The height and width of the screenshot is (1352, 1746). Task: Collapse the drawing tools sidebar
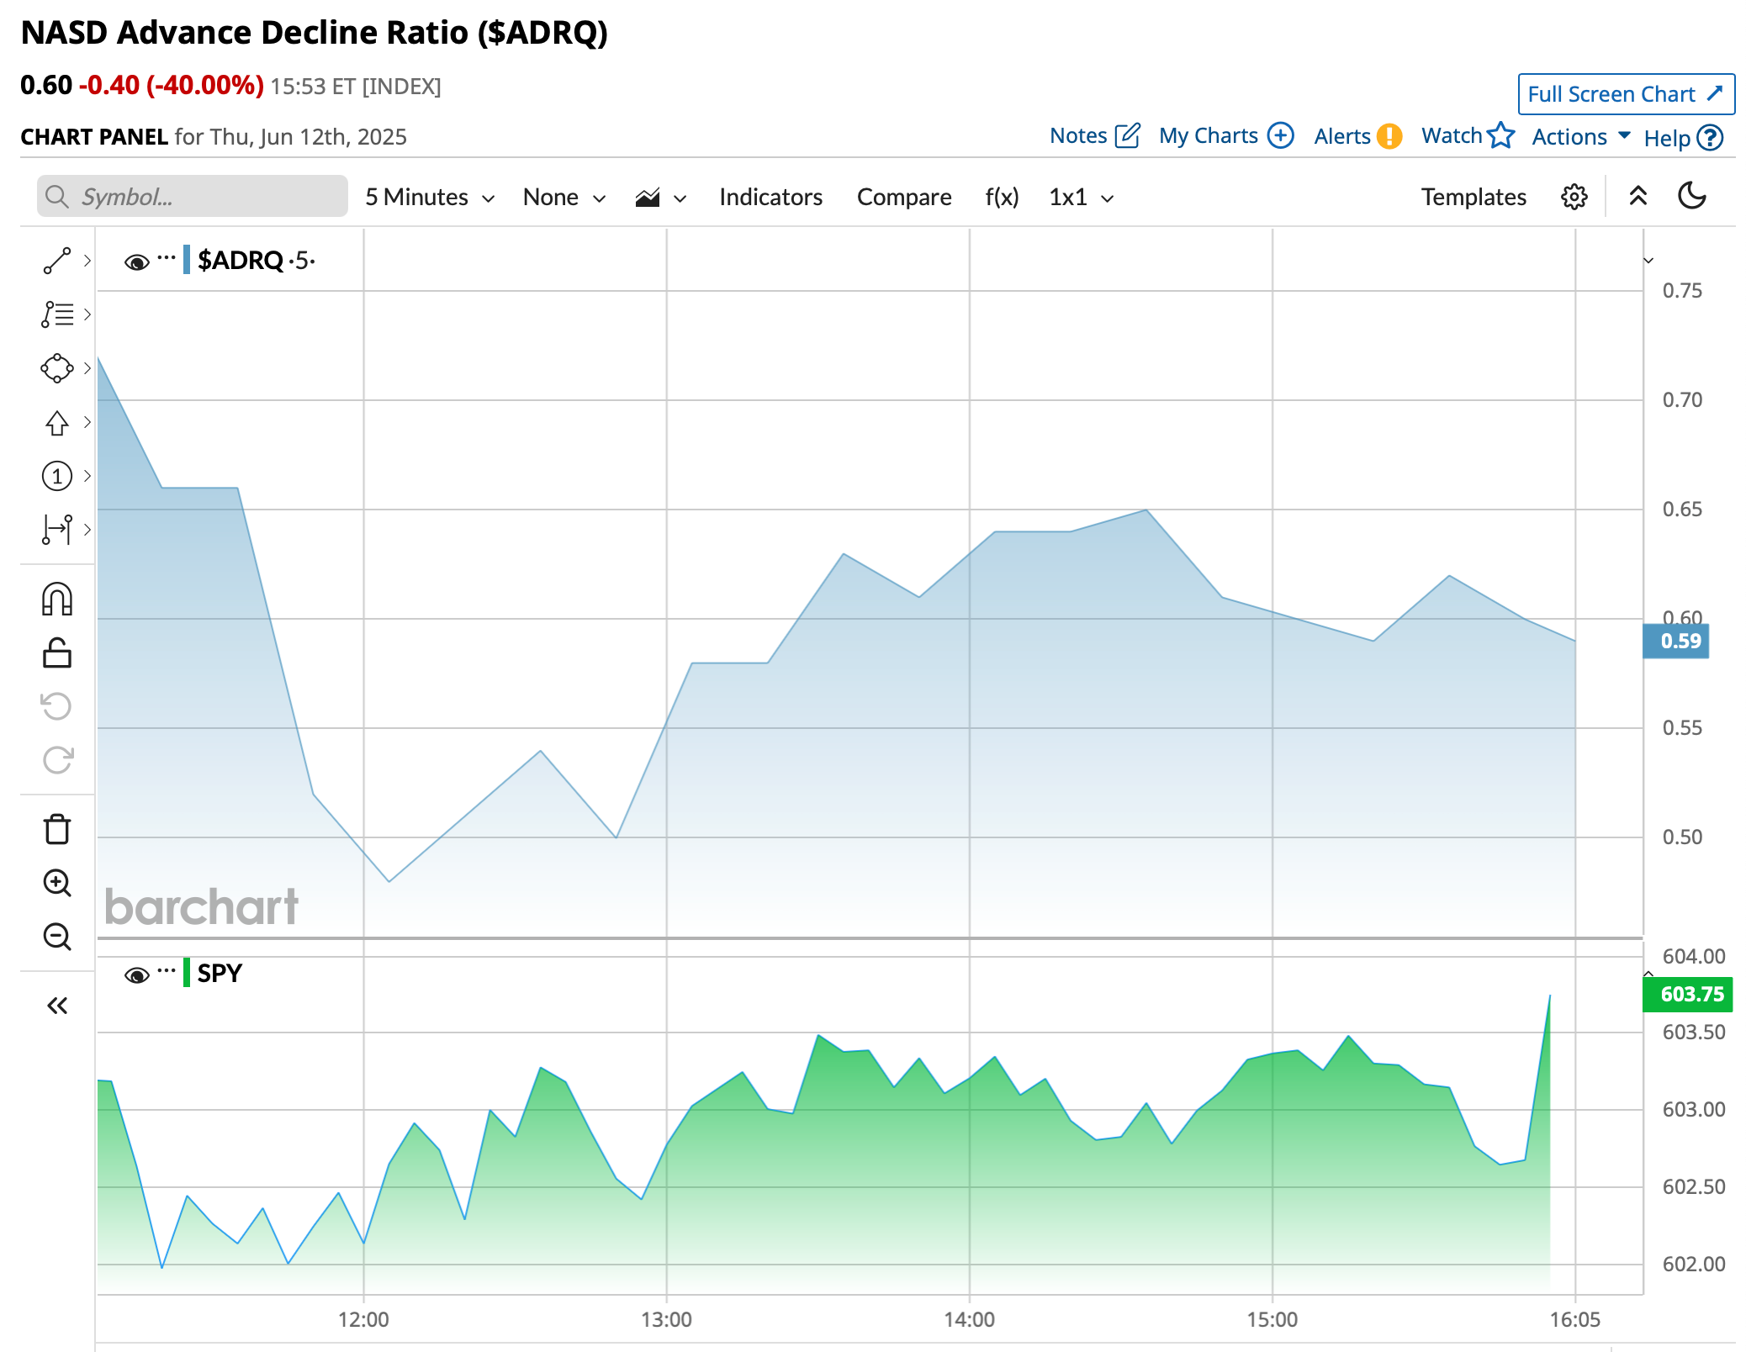(56, 1006)
